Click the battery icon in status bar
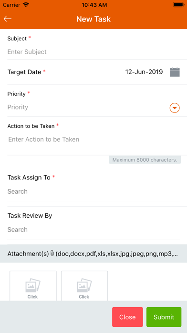This screenshot has width=187, height=333. coord(178,5)
